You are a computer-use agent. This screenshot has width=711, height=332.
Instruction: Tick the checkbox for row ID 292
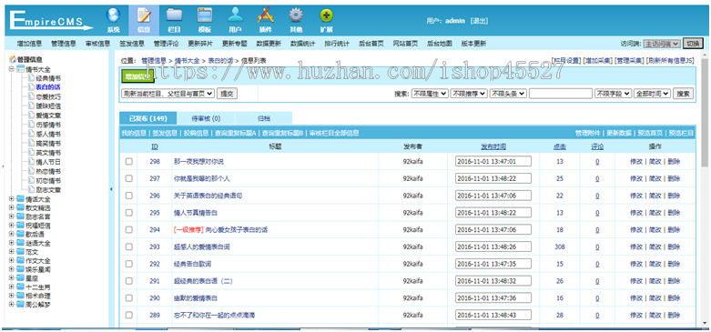(x=128, y=264)
